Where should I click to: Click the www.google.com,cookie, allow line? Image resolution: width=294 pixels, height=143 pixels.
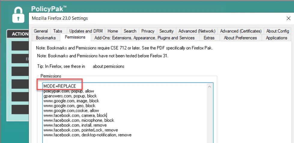[x=71, y=111]
